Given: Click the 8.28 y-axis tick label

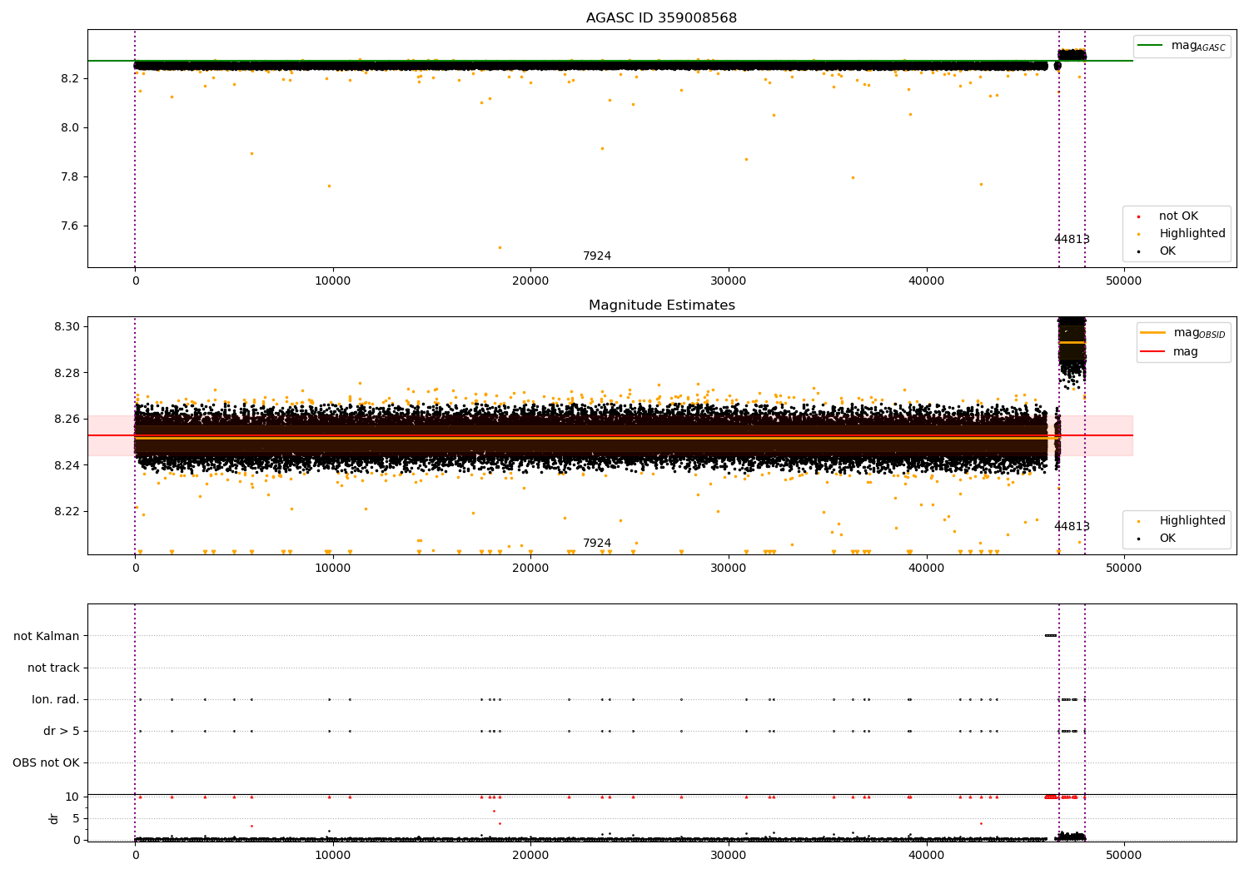Looking at the screenshot, I should tap(66, 373).
